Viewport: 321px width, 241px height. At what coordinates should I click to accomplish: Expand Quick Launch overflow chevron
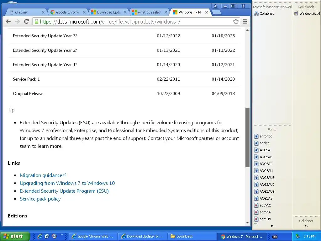coord(62,235)
